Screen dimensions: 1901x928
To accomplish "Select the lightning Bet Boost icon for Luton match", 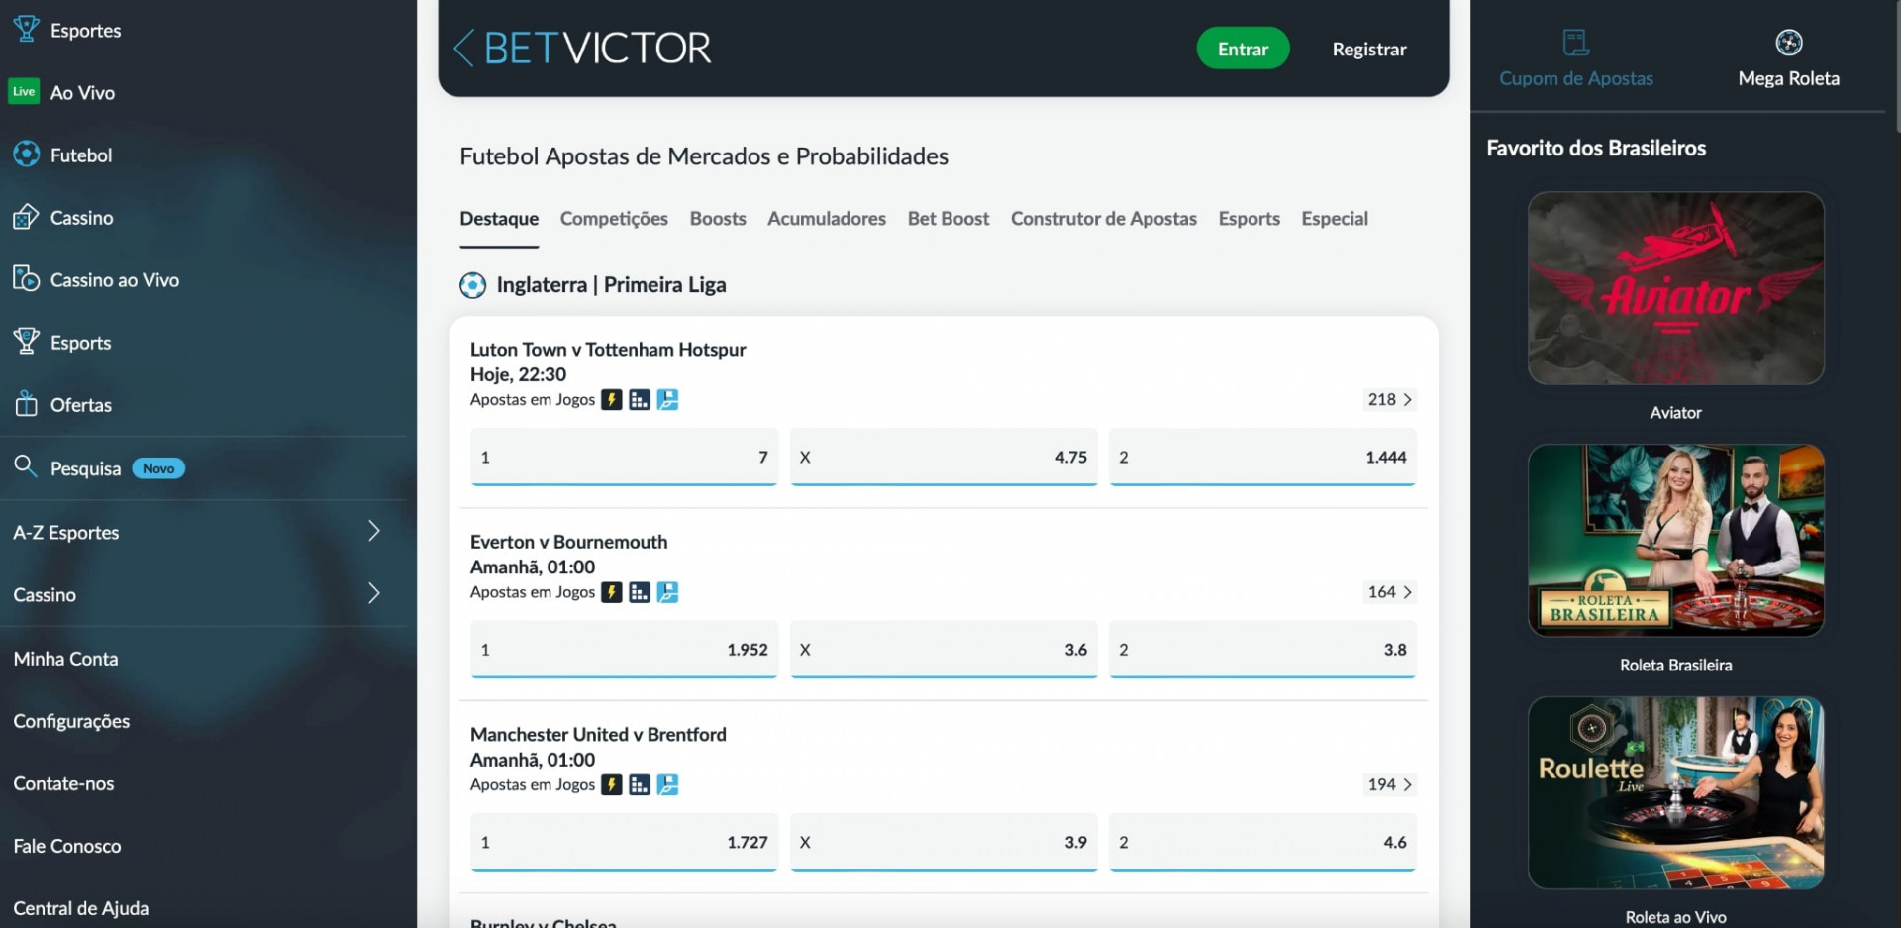I will tap(612, 399).
